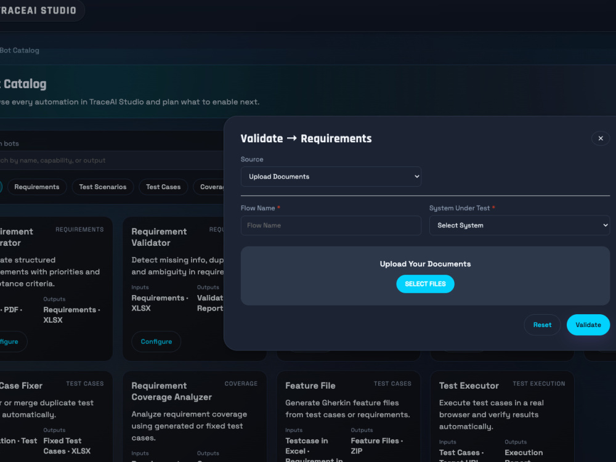The image size is (616, 462).
Task: Click the Validate button
Action: click(588, 325)
